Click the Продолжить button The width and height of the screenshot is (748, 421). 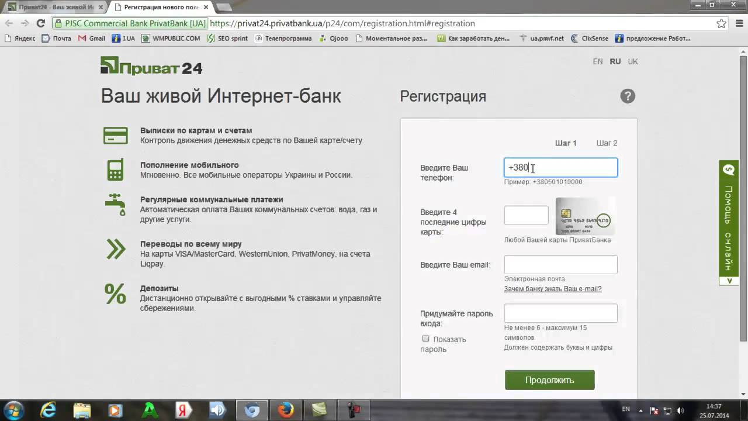coord(550,380)
